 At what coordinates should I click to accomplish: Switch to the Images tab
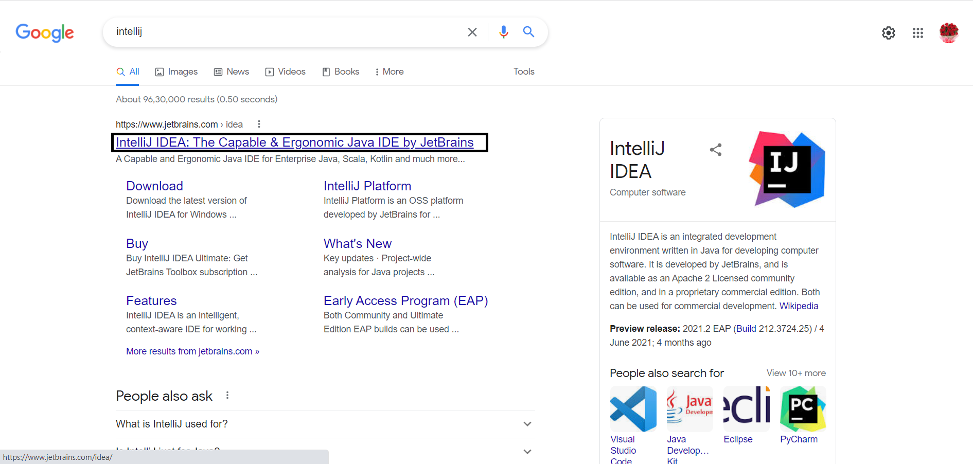176,72
